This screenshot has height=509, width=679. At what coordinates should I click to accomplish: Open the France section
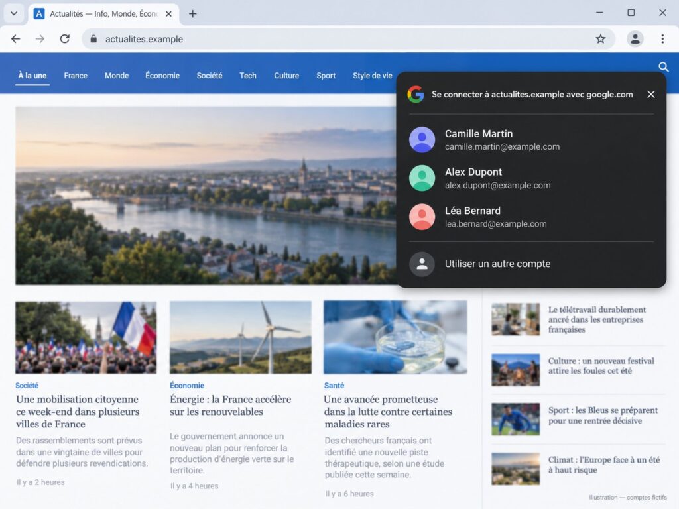76,76
